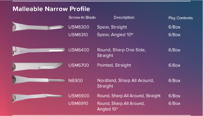This screenshot has height=116, width=203.
Task: Select the Description column header
Action: (124, 17)
